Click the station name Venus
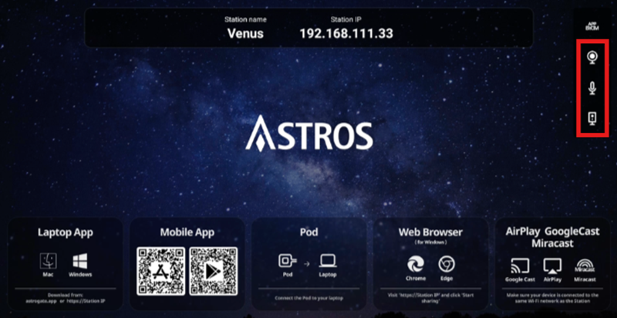The height and width of the screenshot is (318, 617). 245,34
